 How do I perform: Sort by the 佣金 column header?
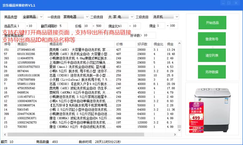pyautogui.click(x=171, y=44)
